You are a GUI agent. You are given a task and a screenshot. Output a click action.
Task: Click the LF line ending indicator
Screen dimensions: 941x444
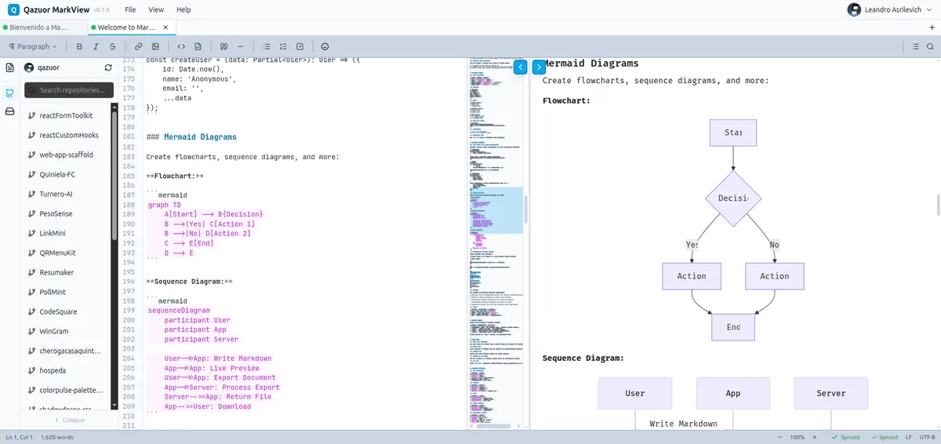(908, 437)
